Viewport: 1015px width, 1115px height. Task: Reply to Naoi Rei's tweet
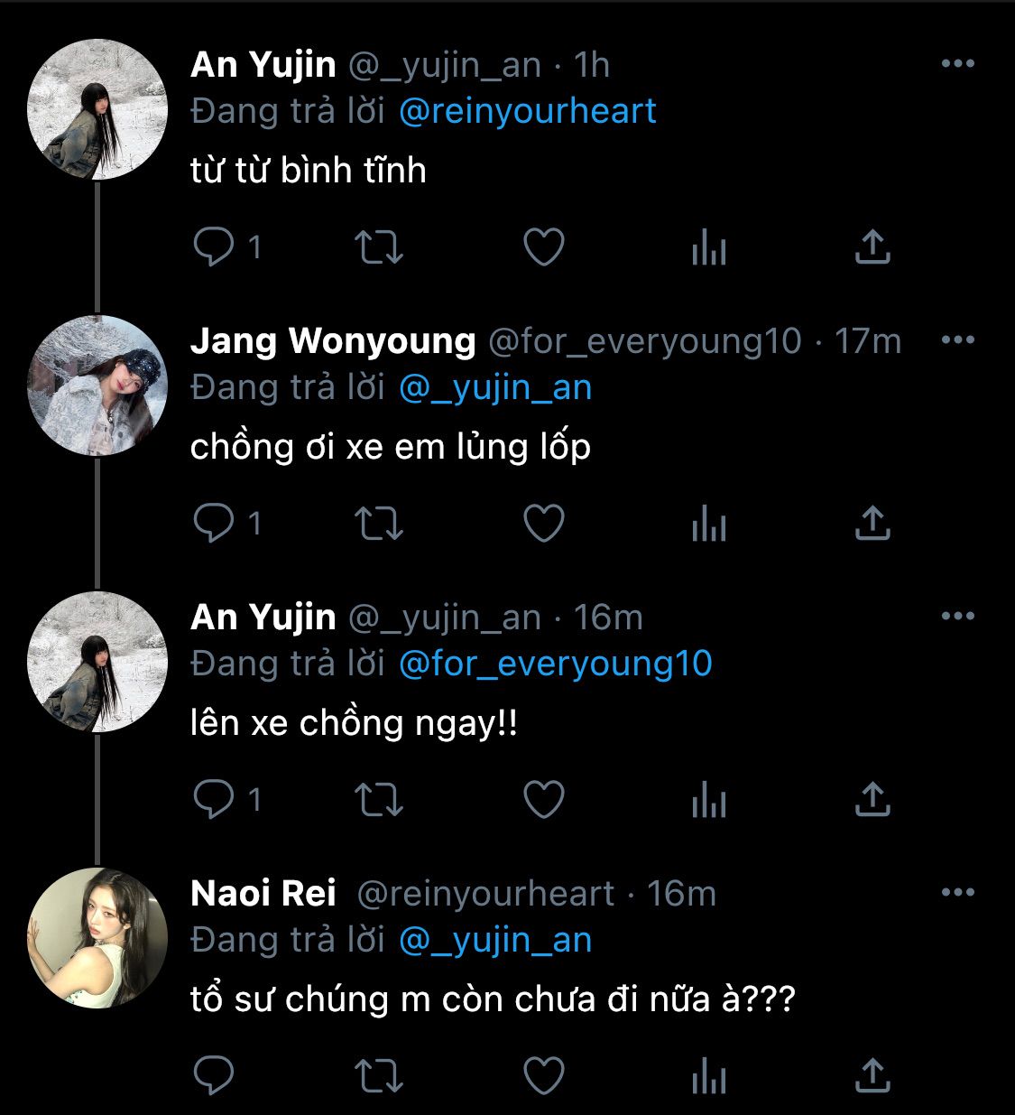[x=215, y=1076]
